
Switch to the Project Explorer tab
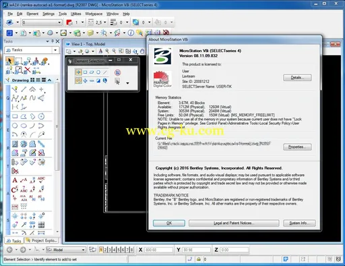pos(42,240)
